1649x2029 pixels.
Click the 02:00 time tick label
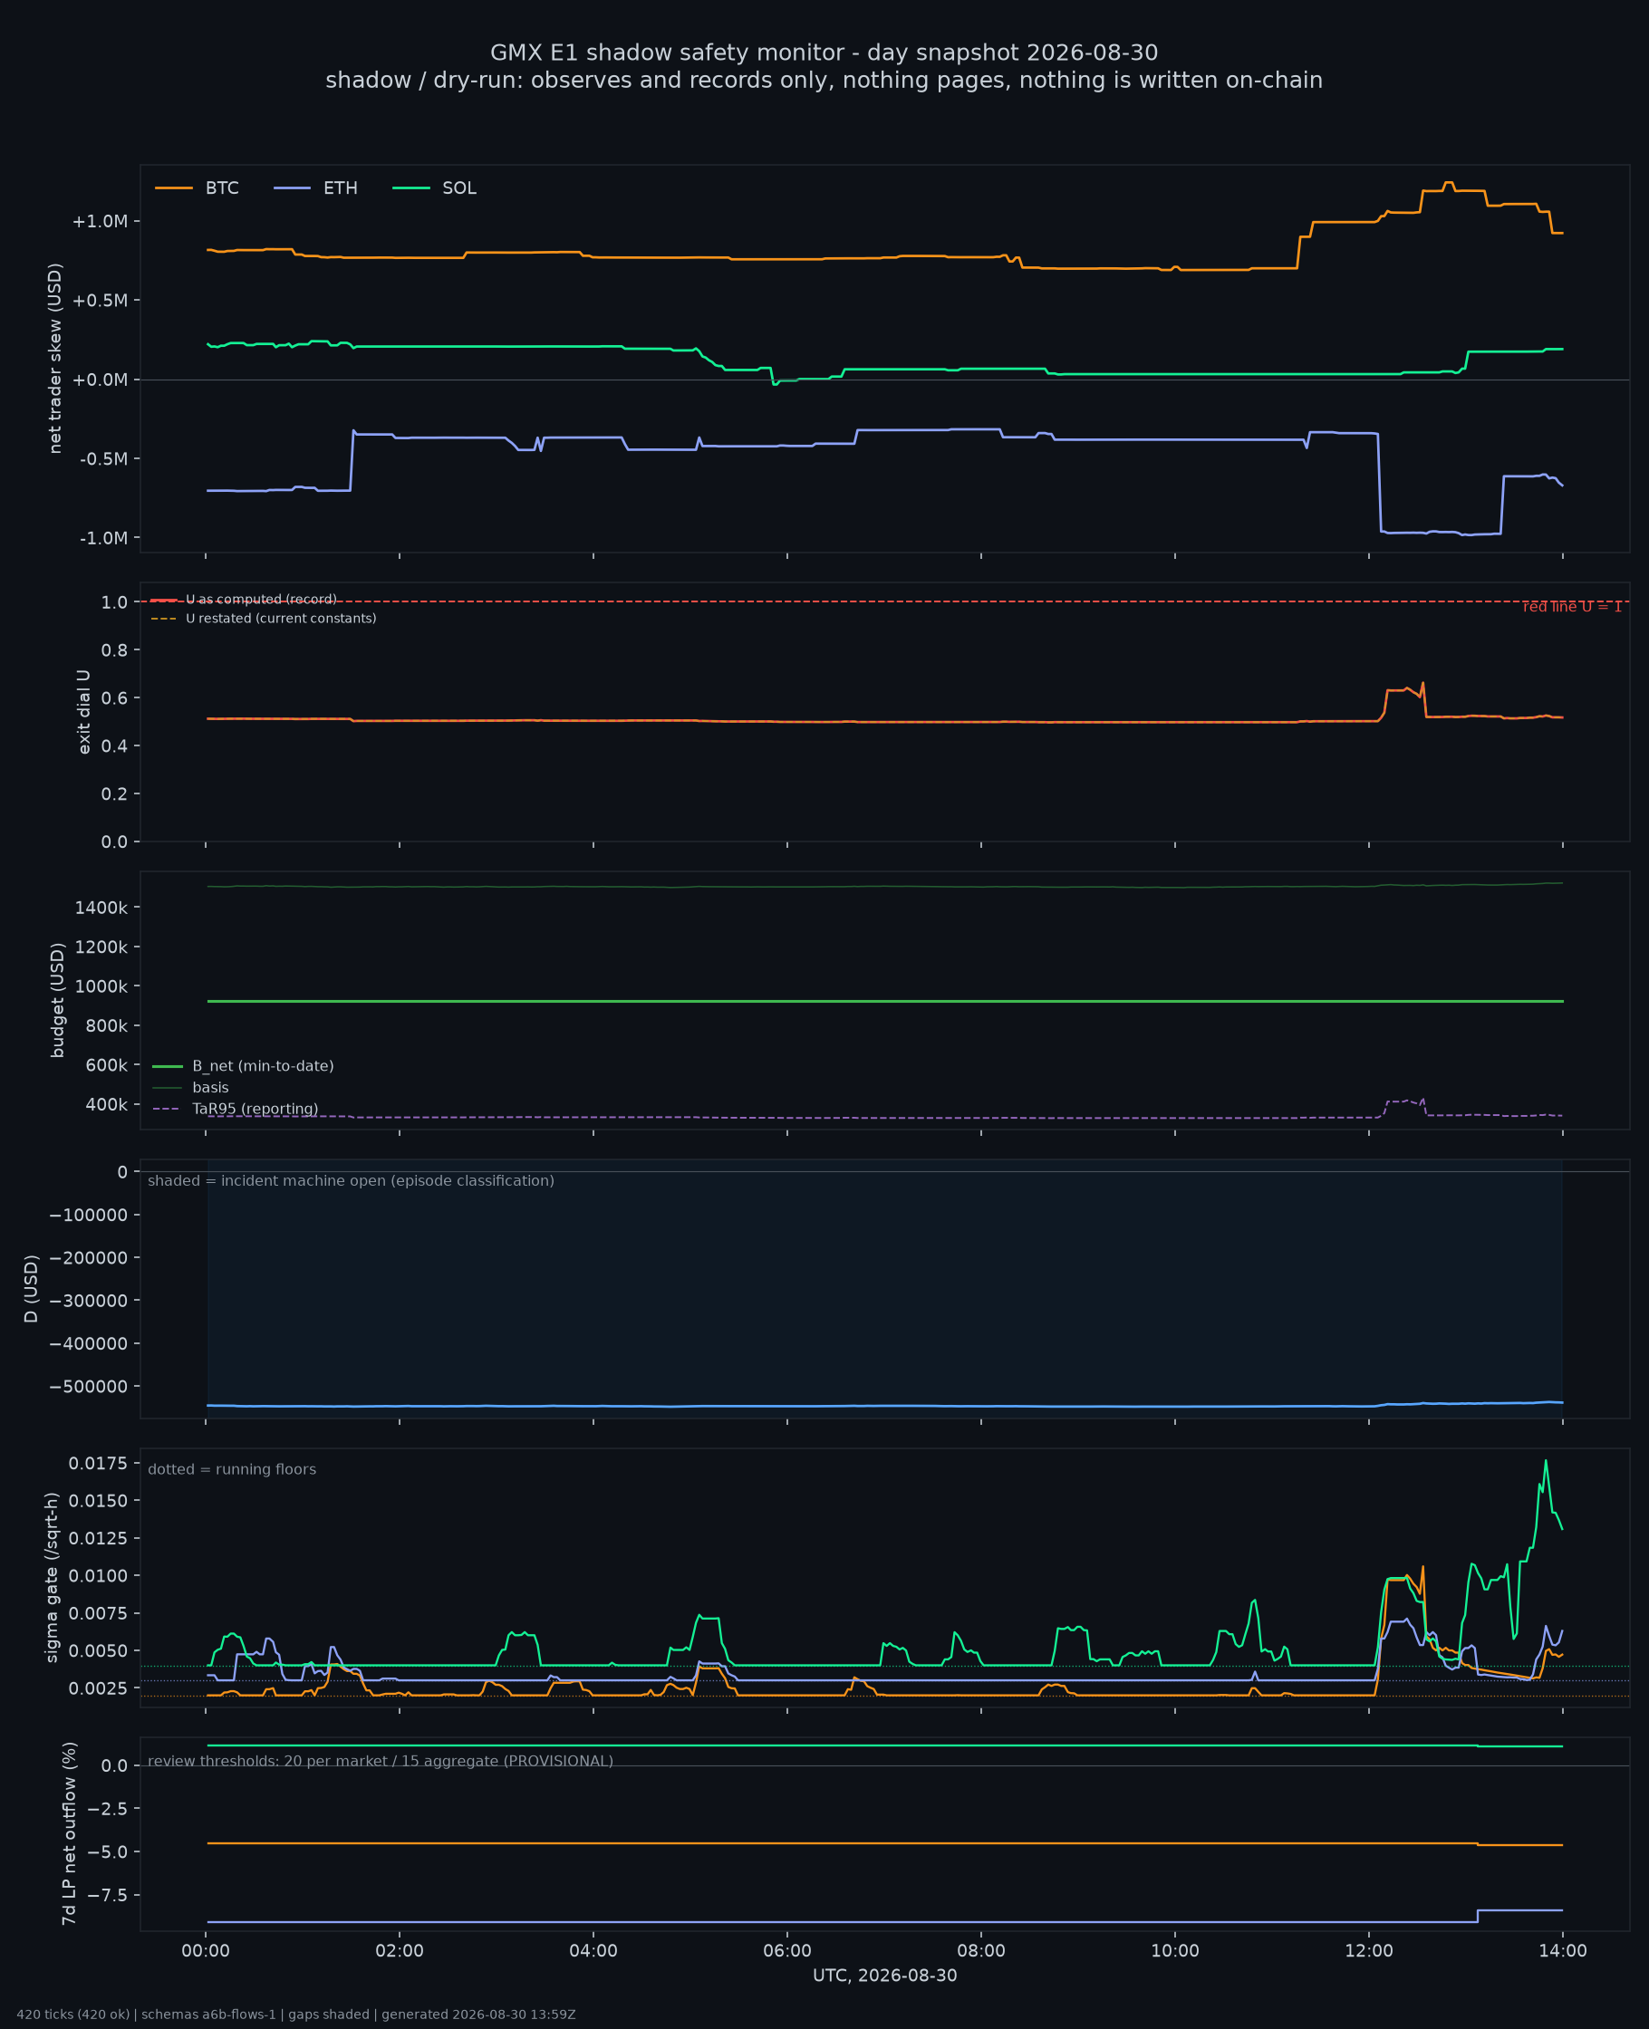click(399, 1951)
